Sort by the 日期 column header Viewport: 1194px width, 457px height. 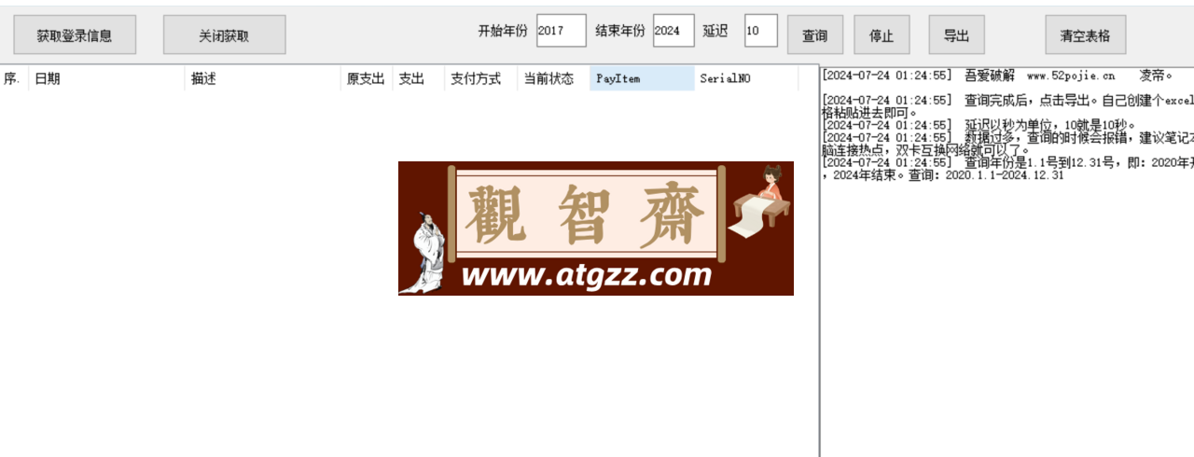click(106, 79)
